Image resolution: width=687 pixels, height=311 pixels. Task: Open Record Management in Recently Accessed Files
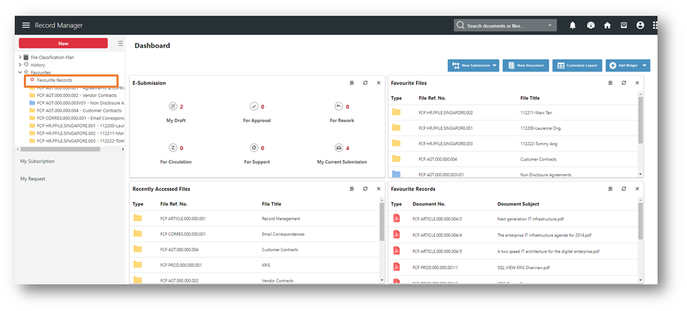281,218
